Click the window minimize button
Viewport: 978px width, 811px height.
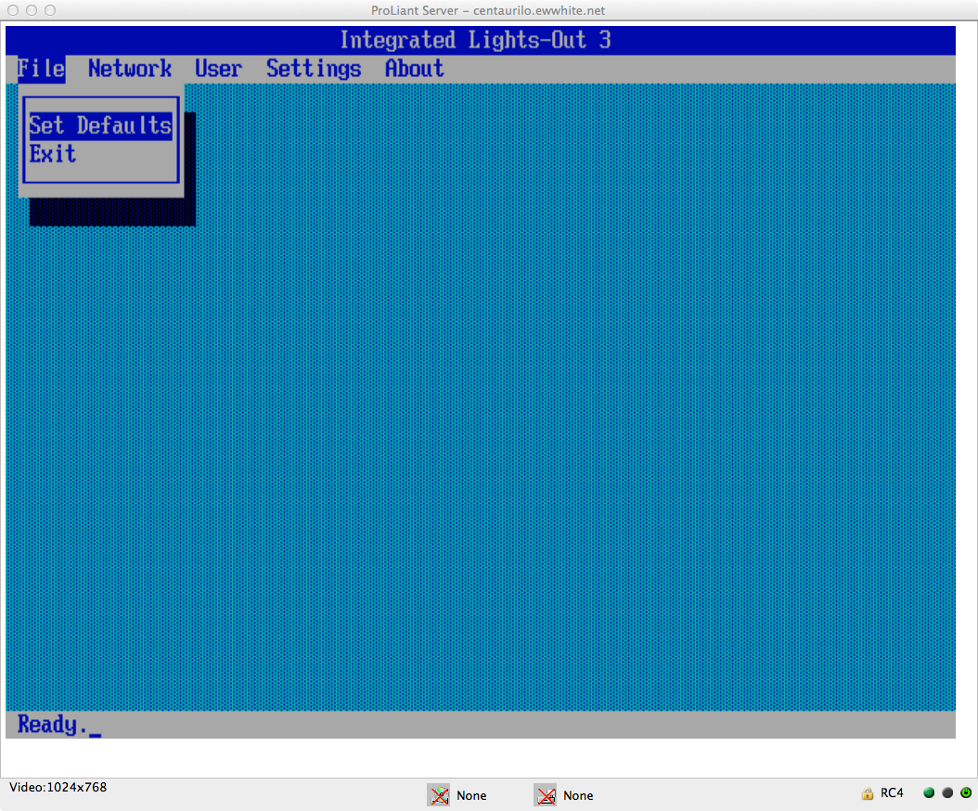pos(32,10)
